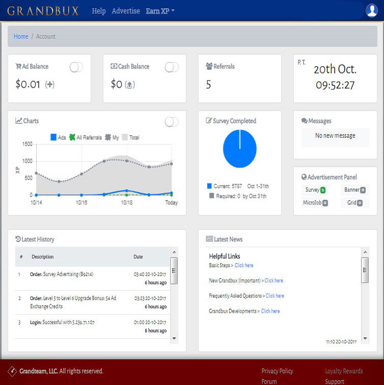Click the plus icon beside Ad Balance
Image resolution: width=384 pixels, height=385 pixels.
tap(49, 85)
